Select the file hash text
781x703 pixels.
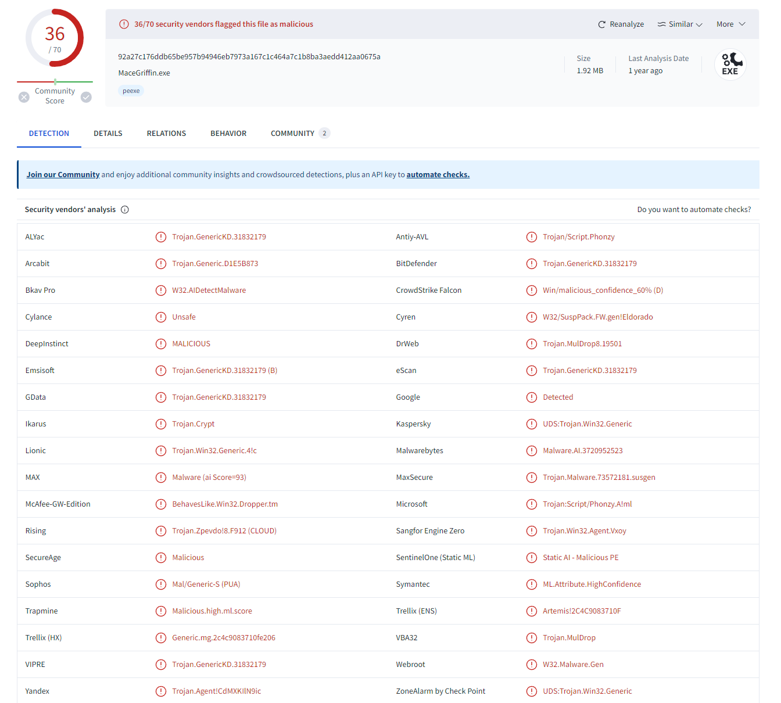(x=249, y=57)
